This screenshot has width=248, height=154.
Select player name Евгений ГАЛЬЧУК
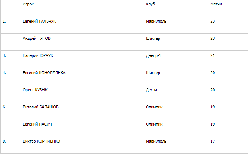pos(39,21)
